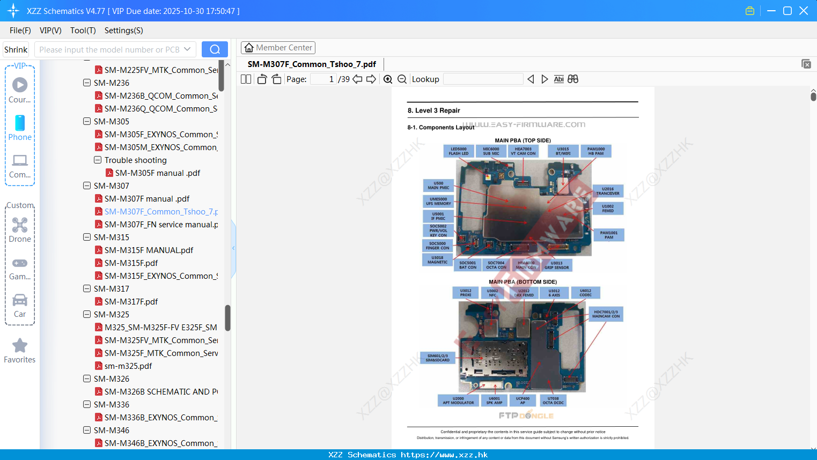Collapse the SM-M236 tree node
This screenshot has height=460, width=817.
(x=87, y=83)
